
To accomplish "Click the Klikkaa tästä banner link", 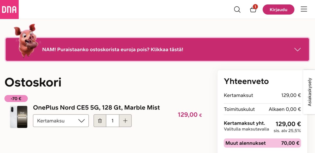I will (113, 50).
